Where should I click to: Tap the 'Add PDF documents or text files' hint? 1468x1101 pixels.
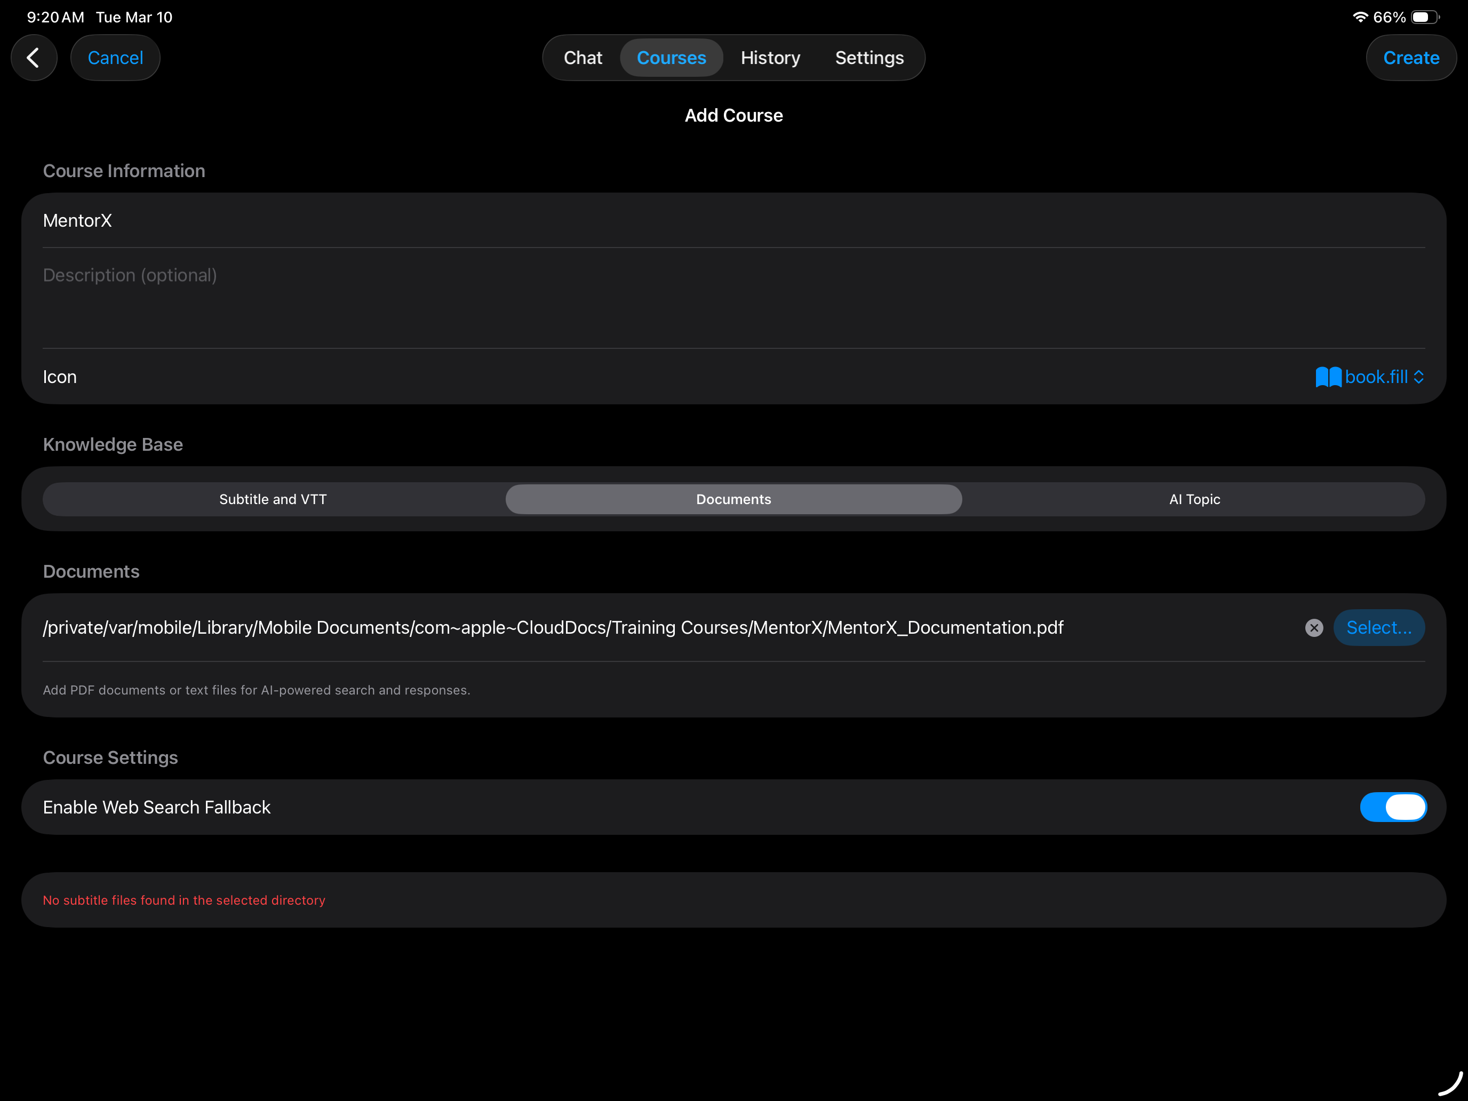[x=256, y=690]
